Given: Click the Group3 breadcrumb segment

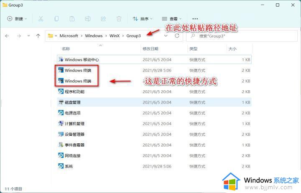Looking at the screenshot, I should (x=134, y=36).
